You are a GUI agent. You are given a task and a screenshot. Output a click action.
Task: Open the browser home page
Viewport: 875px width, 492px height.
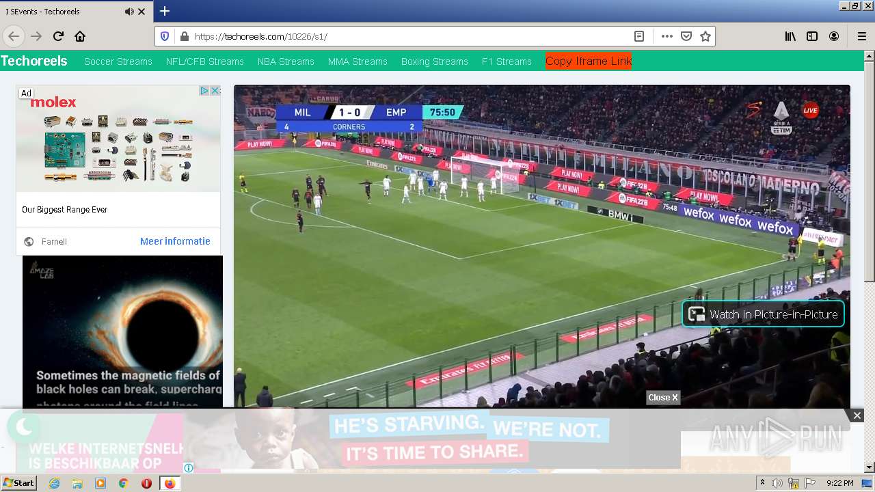tap(80, 36)
